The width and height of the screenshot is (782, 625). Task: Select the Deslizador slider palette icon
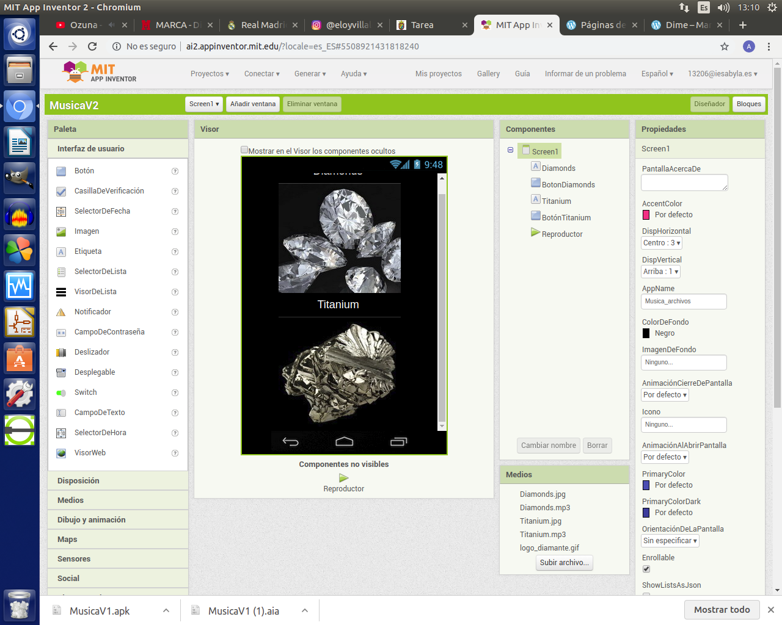(61, 353)
